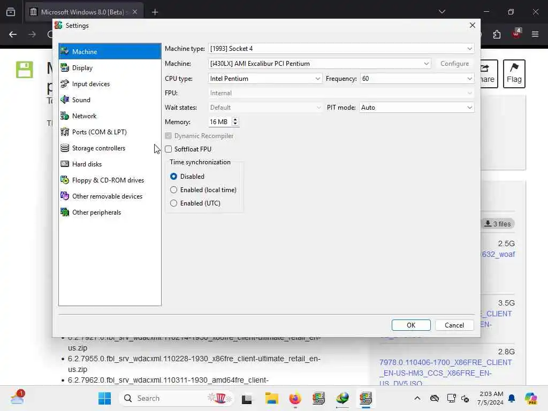Show hidden system tray icons
This screenshot has width=548, height=411.
point(417,398)
